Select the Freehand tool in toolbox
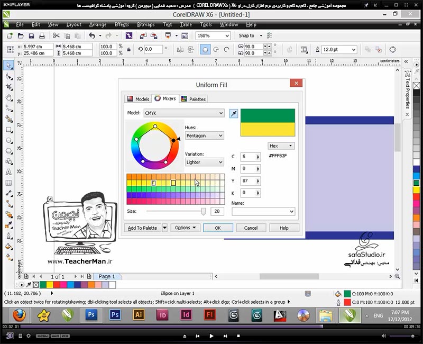 coord(9,108)
